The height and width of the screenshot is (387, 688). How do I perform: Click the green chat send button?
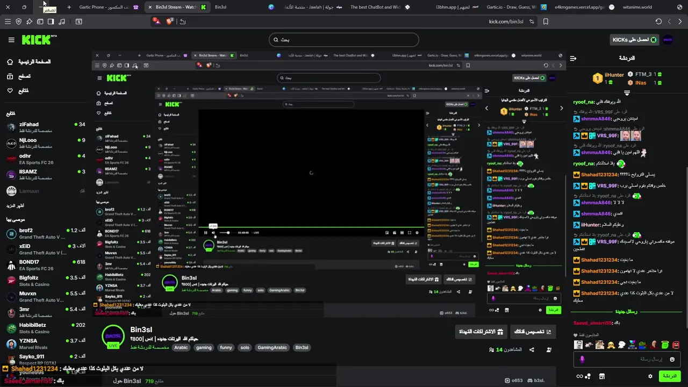pos(670,376)
